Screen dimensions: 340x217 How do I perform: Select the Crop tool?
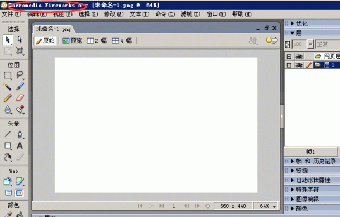tap(20, 51)
